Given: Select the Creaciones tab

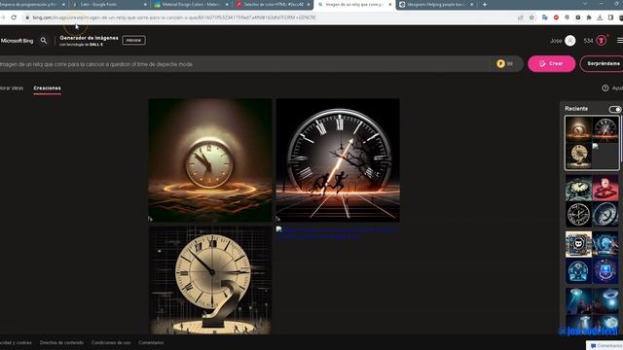Looking at the screenshot, I should (x=47, y=88).
